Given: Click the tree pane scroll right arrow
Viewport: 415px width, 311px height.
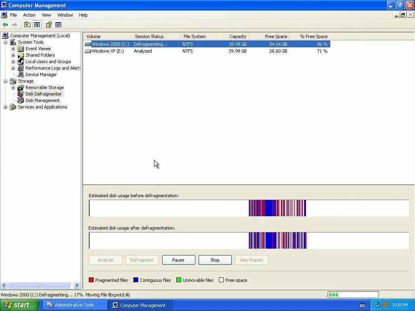Looking at the screenshot, I should [x=77, y=285].
